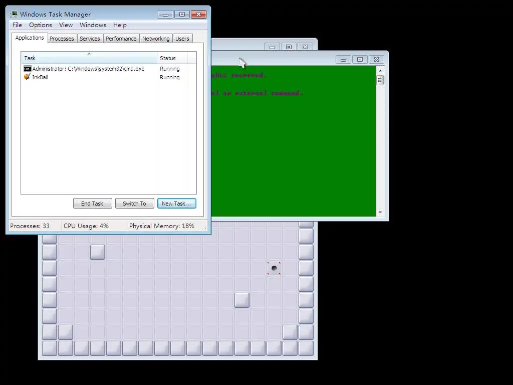Click the command prompt scrollbar thumb

[x=380, y=80]
